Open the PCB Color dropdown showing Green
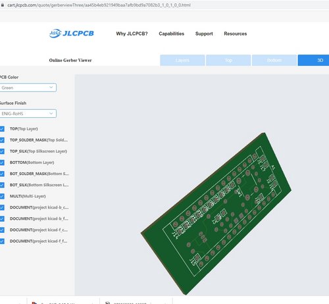The height and width of the screenshot is (304, 329). click(28, 88)
